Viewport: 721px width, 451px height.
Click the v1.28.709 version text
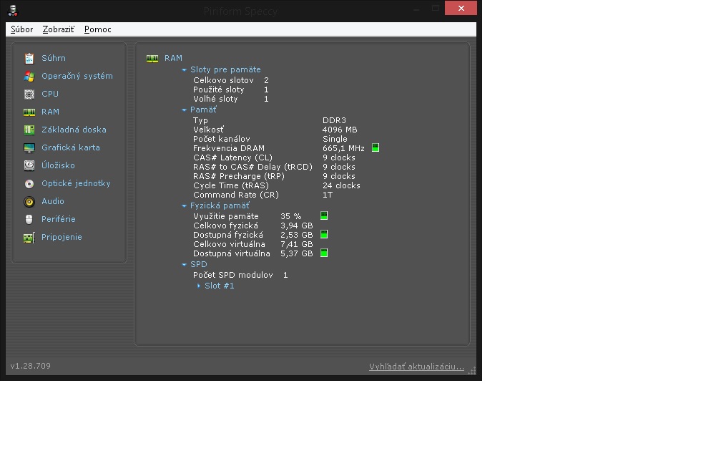tap(30, 366)
